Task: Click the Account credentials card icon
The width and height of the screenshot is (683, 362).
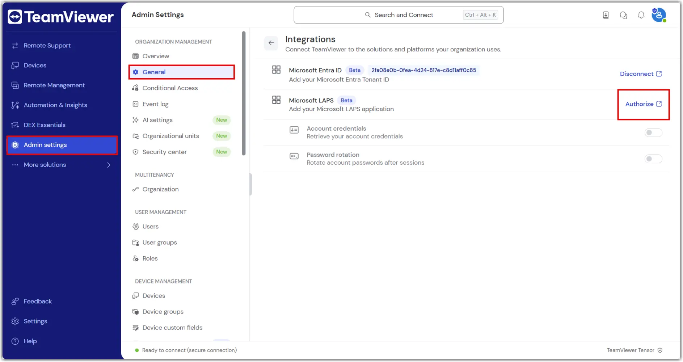Action: (x=294, y=130)
